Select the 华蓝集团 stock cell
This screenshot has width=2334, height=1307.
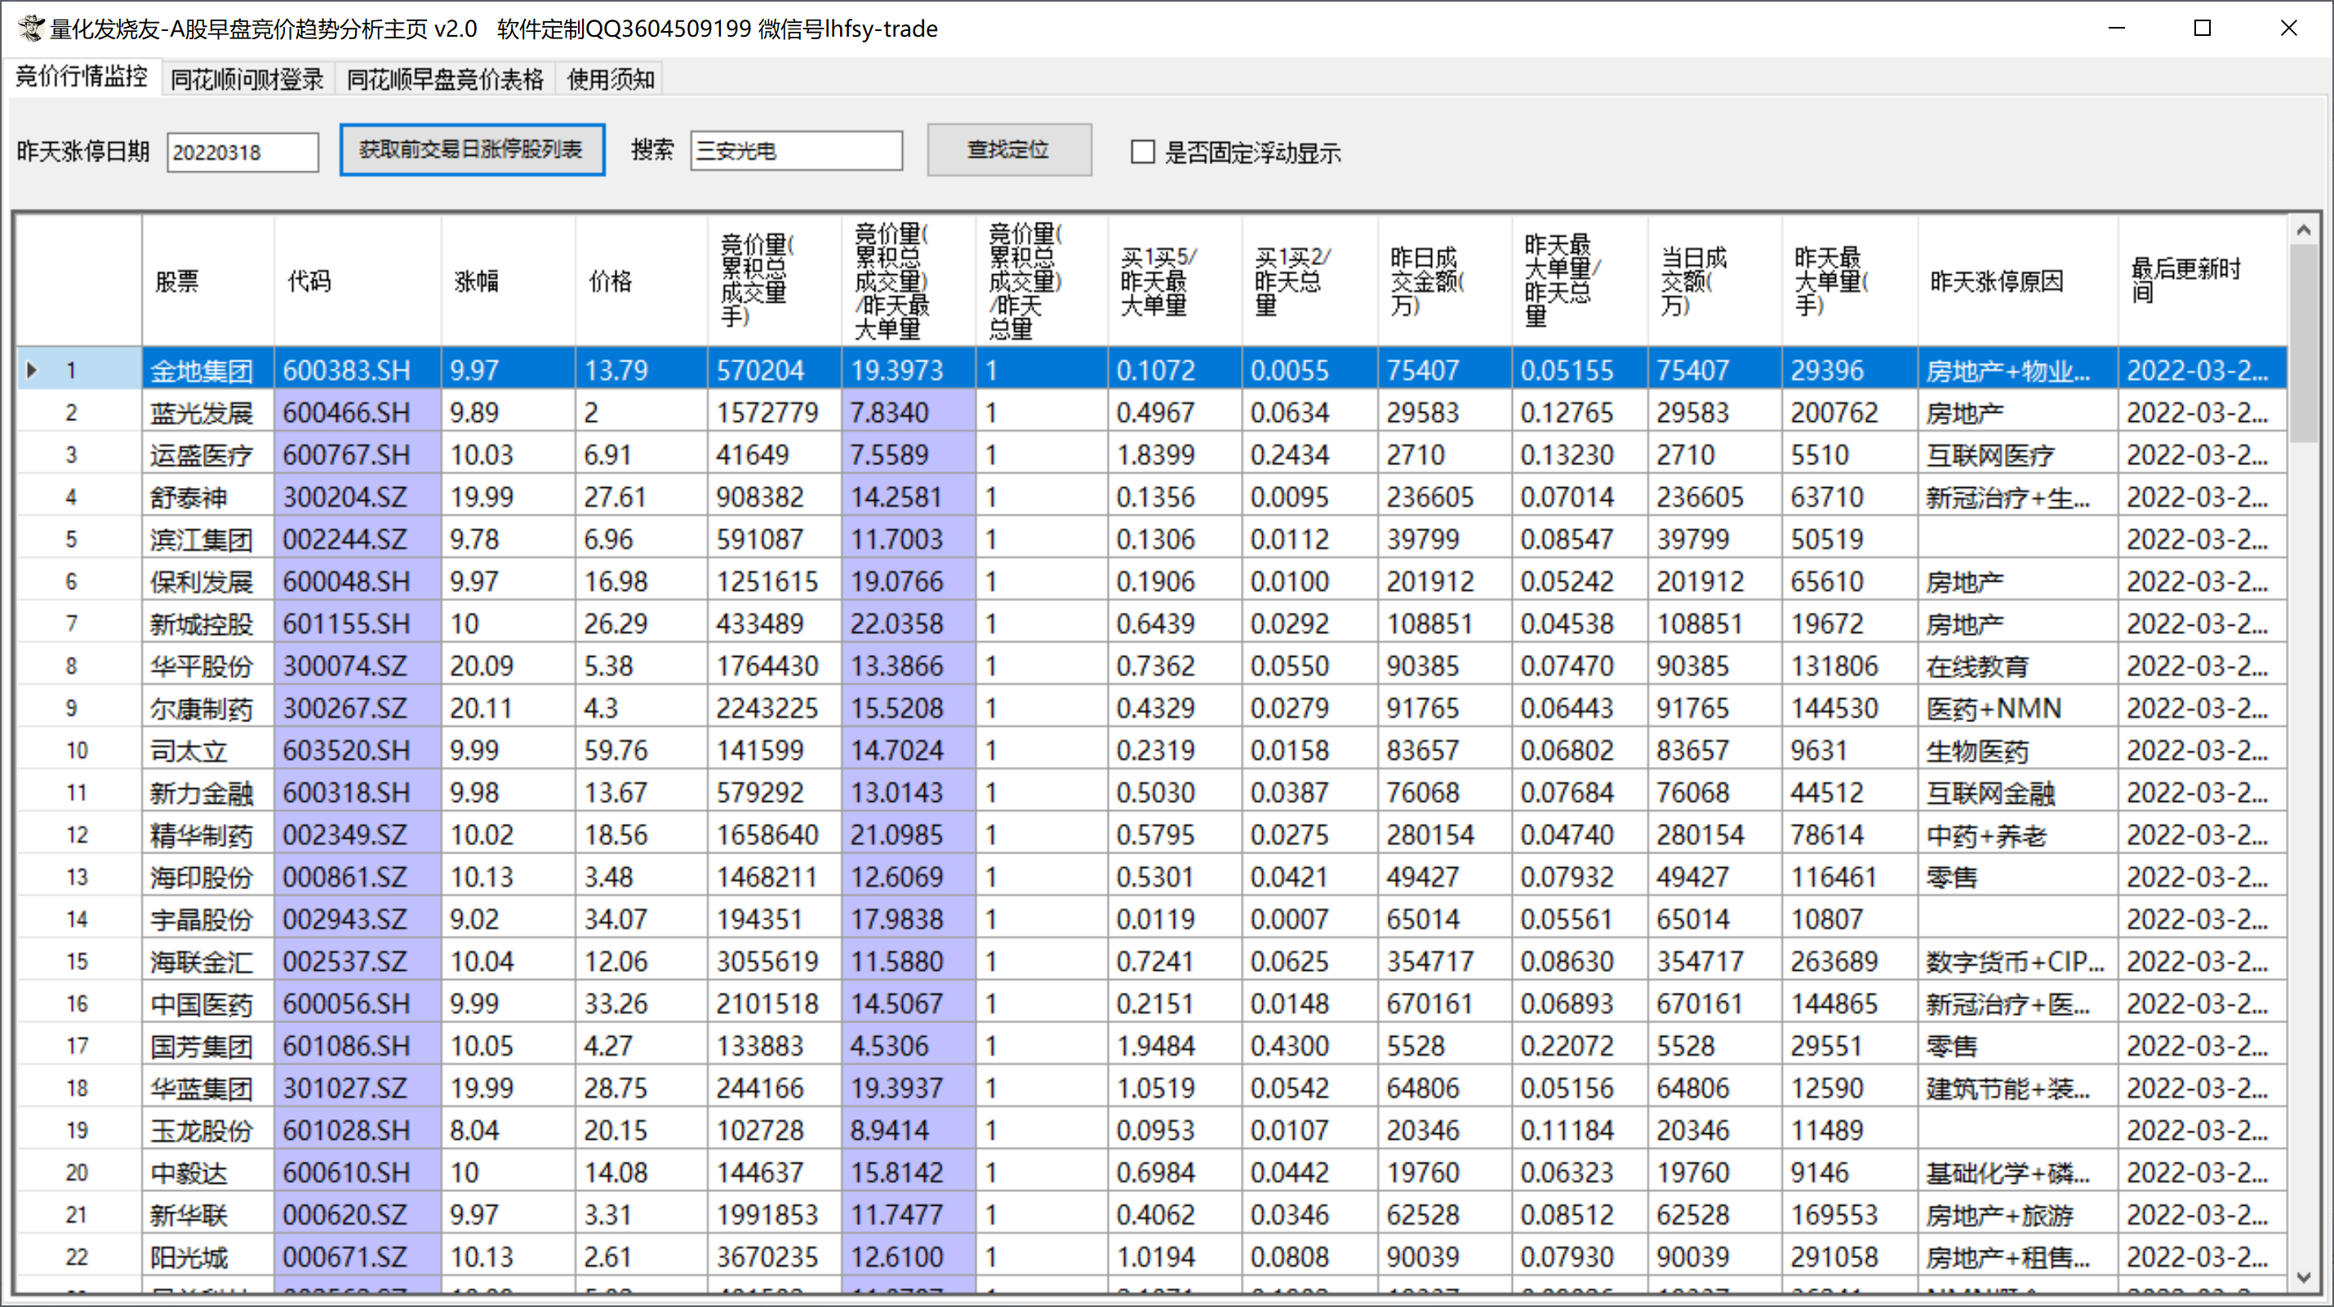tap(207, 1088)
